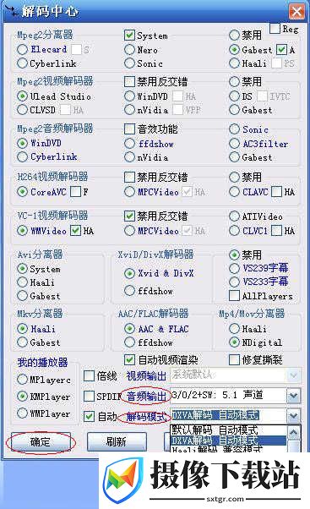Click the decoder center title bar icon
The image size is (310, 509).
point(11,10)
